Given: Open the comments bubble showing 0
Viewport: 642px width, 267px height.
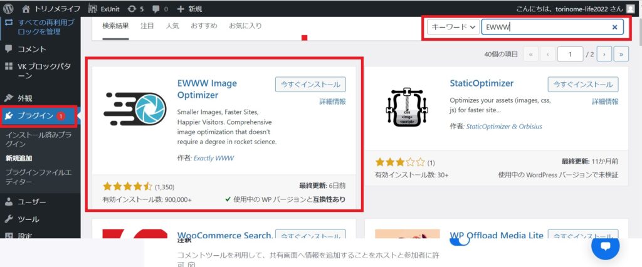Looking at the screenshot, I should 160,9.
